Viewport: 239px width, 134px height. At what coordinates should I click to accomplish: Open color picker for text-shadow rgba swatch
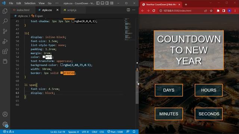(73, 21)
